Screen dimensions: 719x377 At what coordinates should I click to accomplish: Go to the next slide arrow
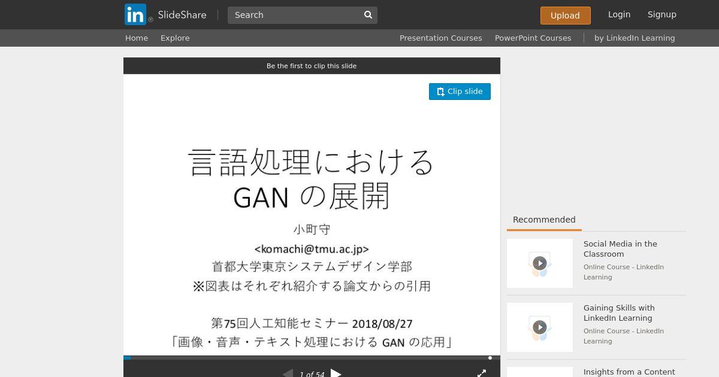[336, 373]
